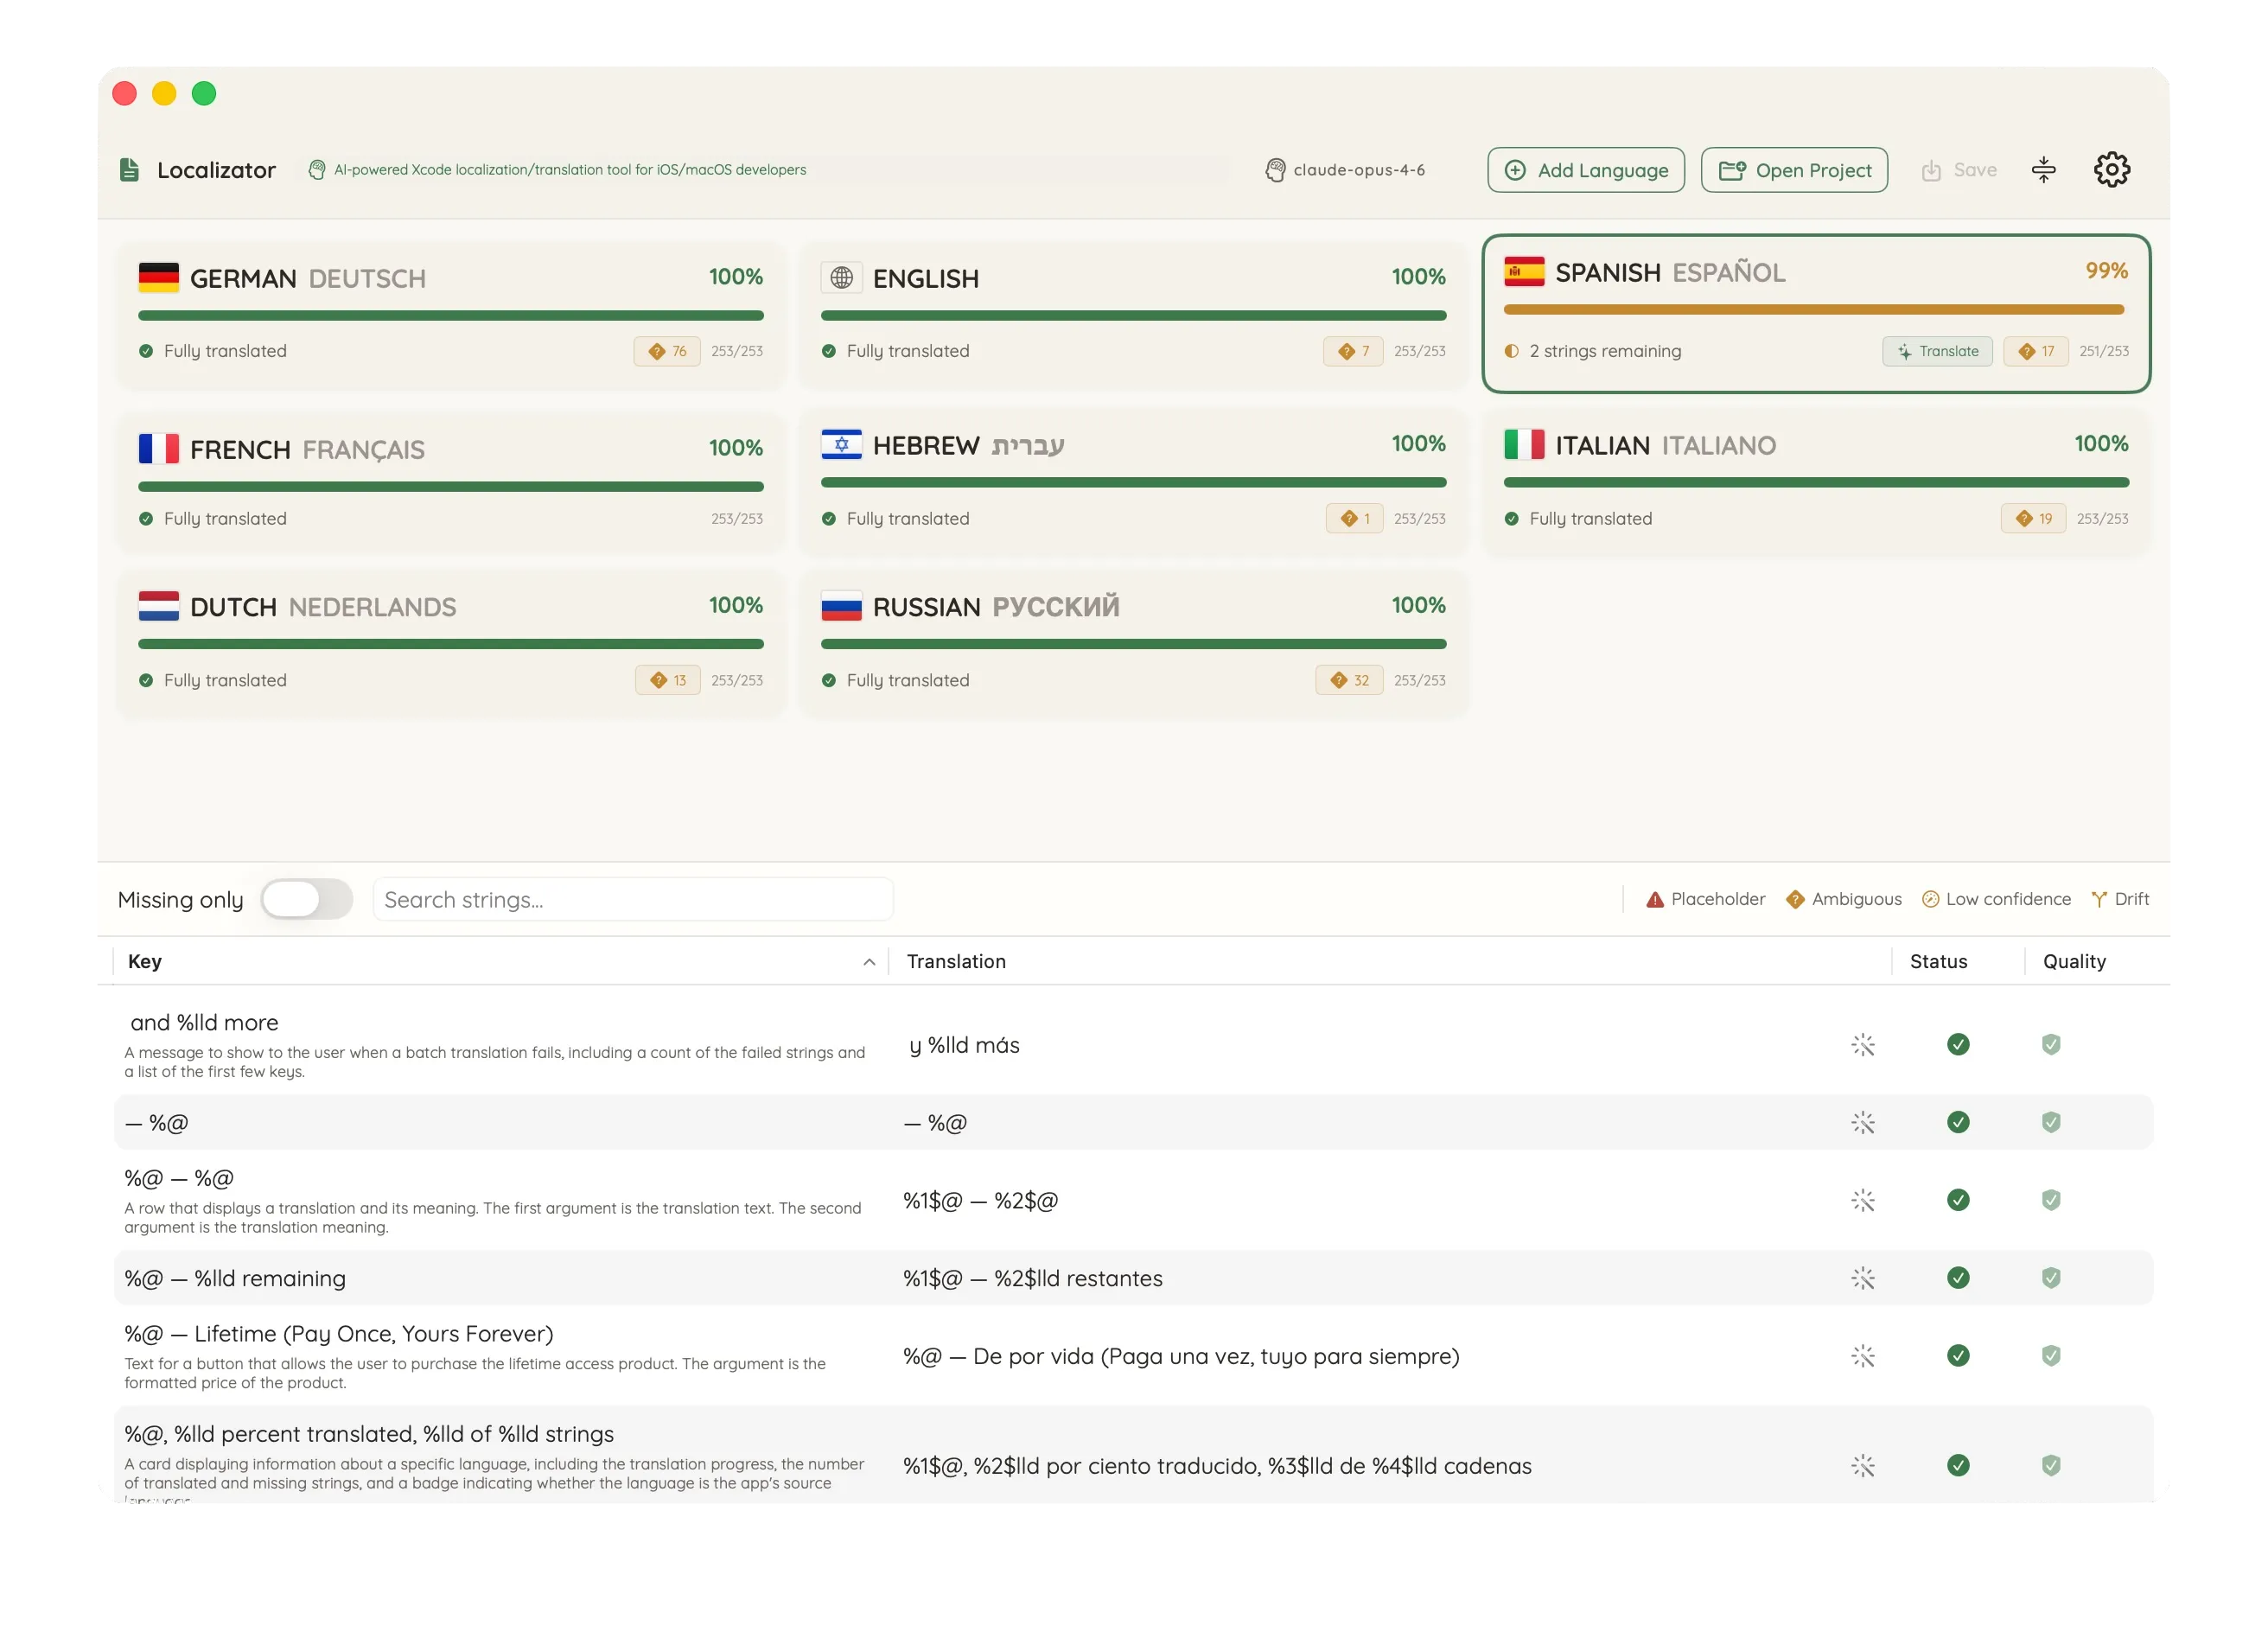Click the Open Project button

(1794, 169)
